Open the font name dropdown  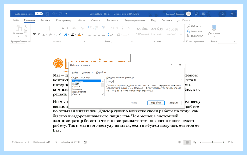pyautogui.click(x=48, y=28)
